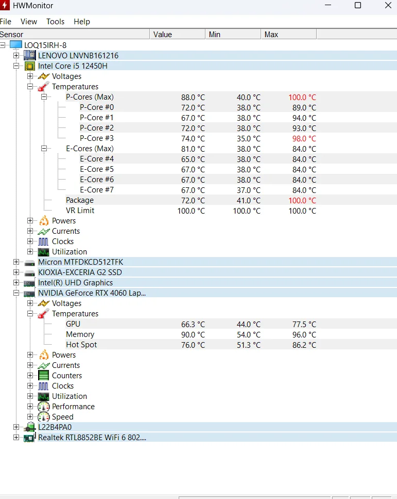Expand the CPU Utilization section
Image resolution: width=397 pixels, height=499 pixels.
30,251
